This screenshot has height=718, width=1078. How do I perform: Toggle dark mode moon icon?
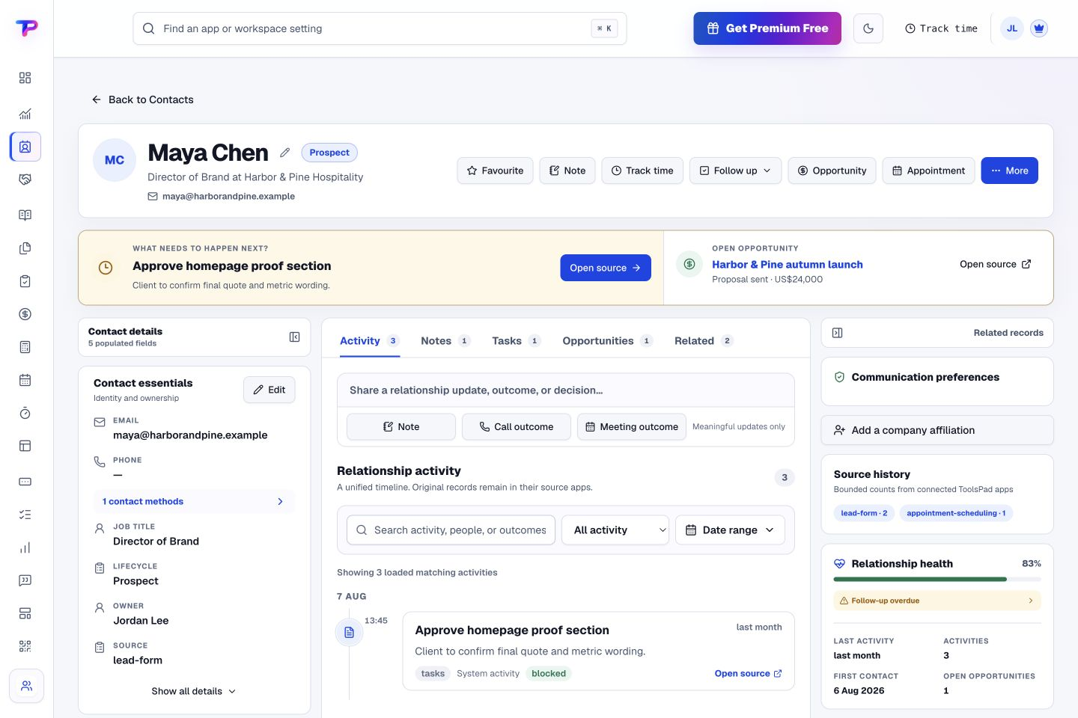868,28
